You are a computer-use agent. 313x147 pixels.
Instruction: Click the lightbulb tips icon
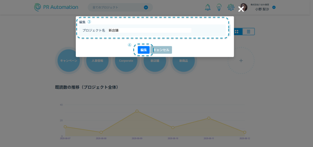click(219, 7)
